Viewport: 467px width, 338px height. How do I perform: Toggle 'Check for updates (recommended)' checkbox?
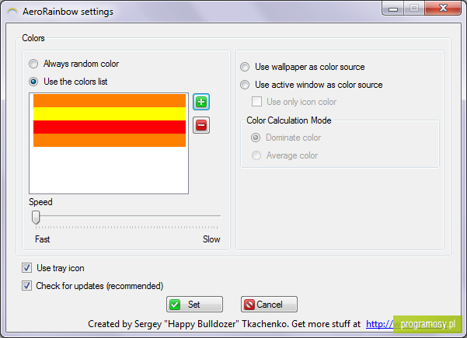26,286
